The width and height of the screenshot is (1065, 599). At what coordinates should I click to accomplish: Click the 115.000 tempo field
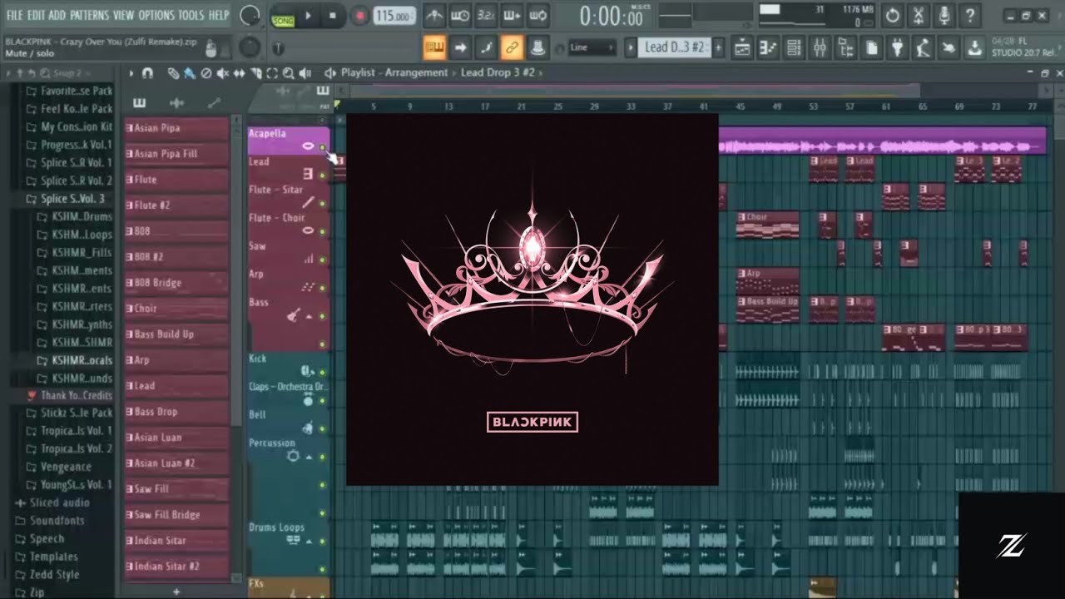(x=395, y=16)
